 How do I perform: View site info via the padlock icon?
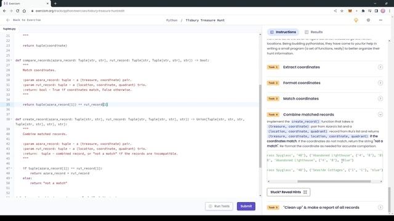[x=32, y=11]
